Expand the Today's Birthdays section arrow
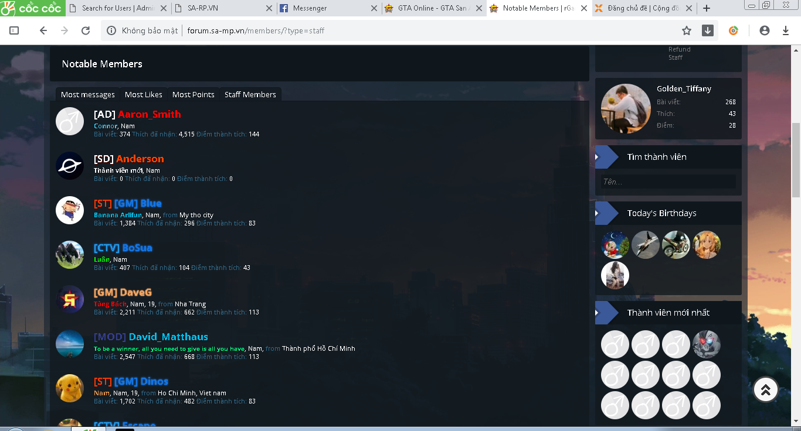This screenshot has width=801, height=431. tap(598, 213)
